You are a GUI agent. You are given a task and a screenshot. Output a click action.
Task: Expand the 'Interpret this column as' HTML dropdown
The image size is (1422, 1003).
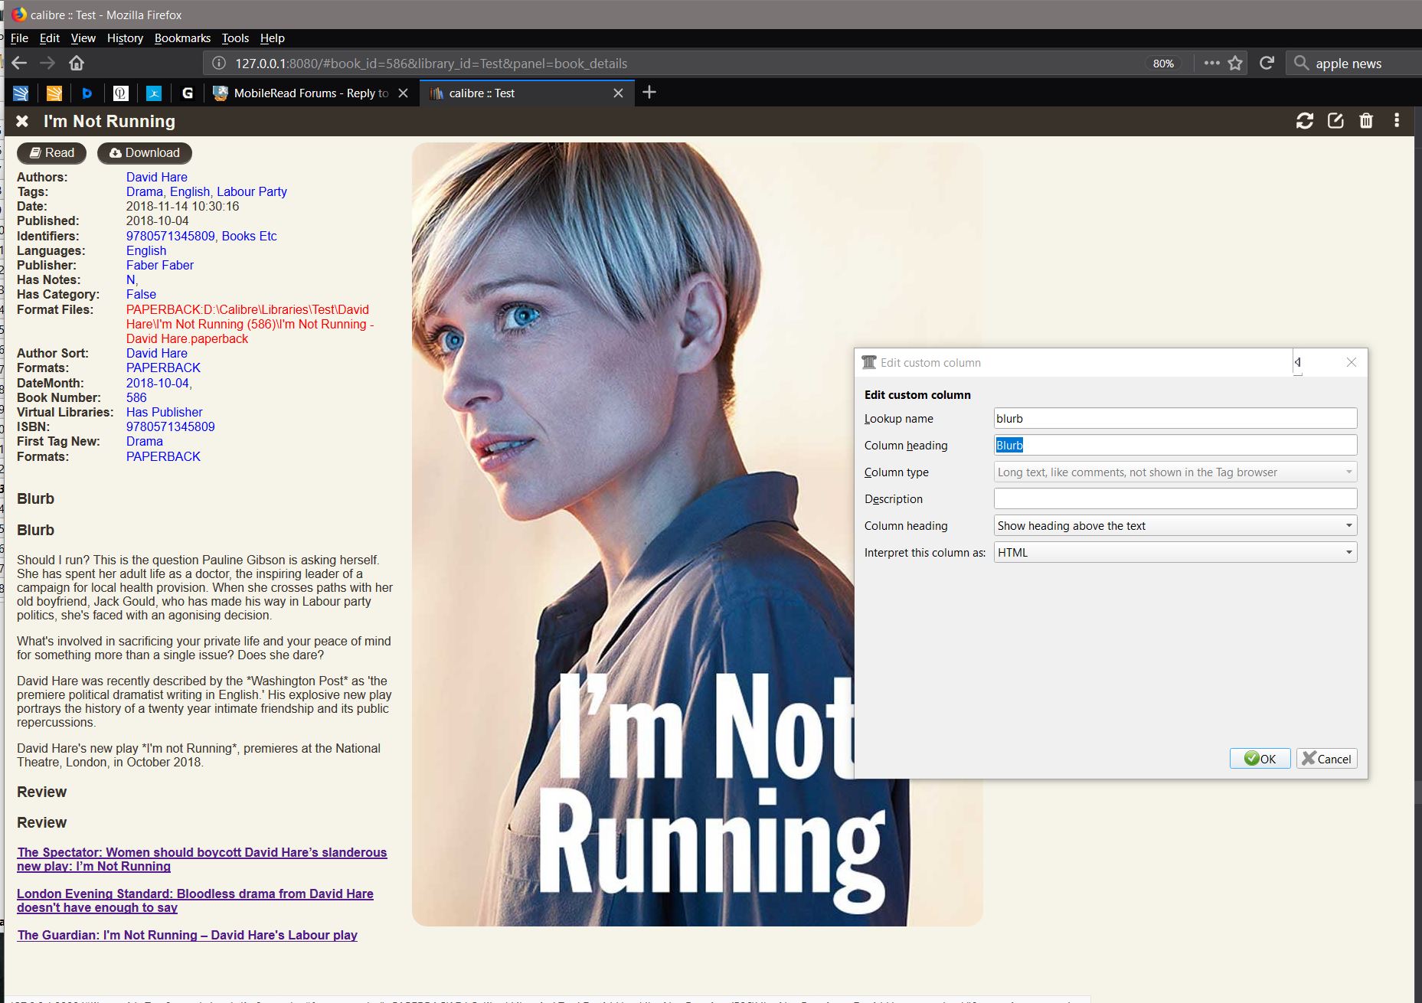pos(1175,553)
